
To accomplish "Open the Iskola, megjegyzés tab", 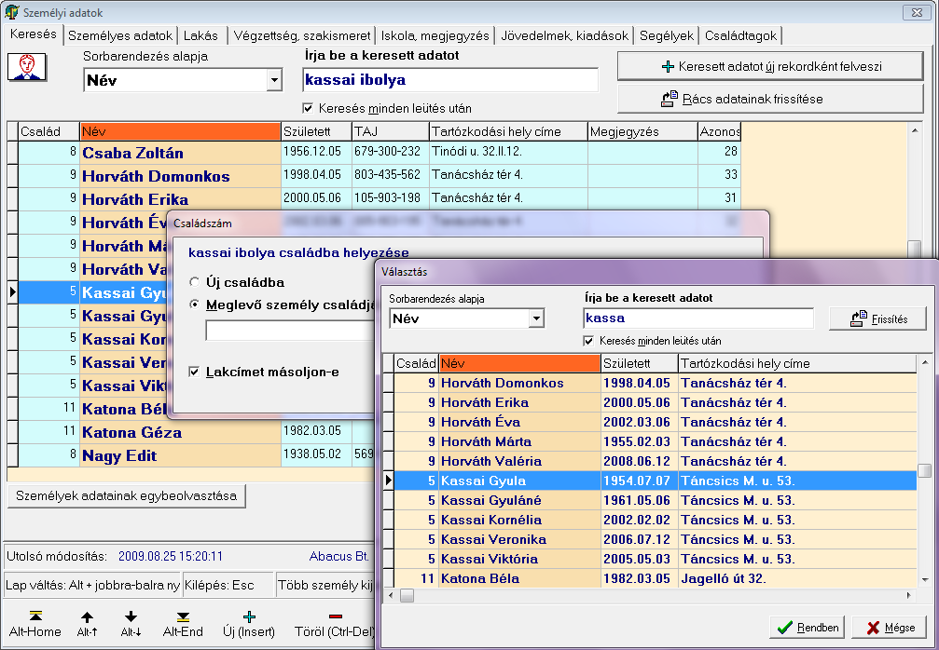I will (x=435, y=36).
